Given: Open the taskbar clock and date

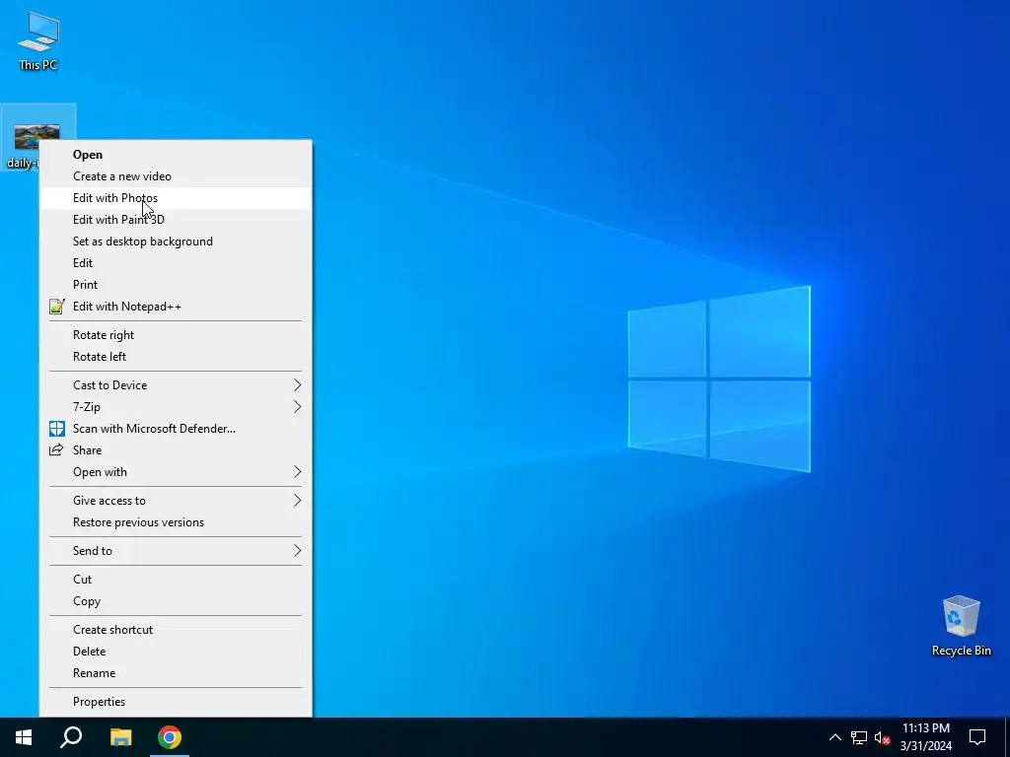Looking at the screenshot, I should coord(925,737).
